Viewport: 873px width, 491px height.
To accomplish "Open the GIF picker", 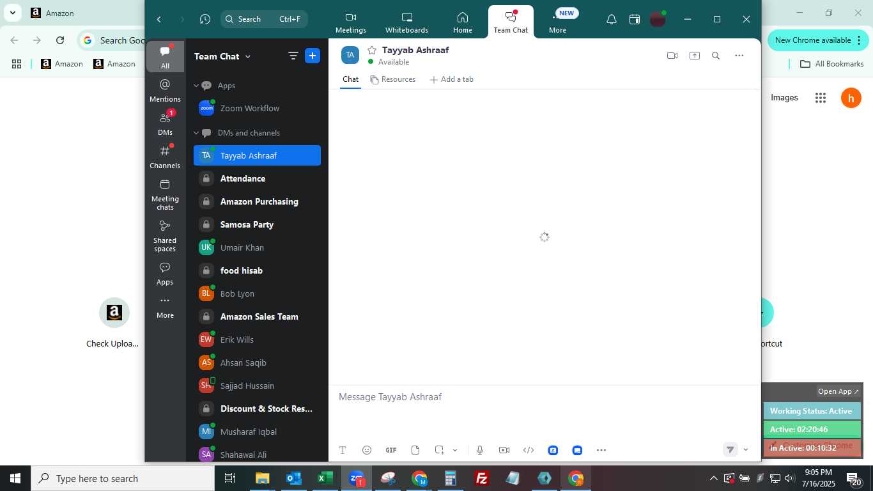I will click(x=391, y=450).
